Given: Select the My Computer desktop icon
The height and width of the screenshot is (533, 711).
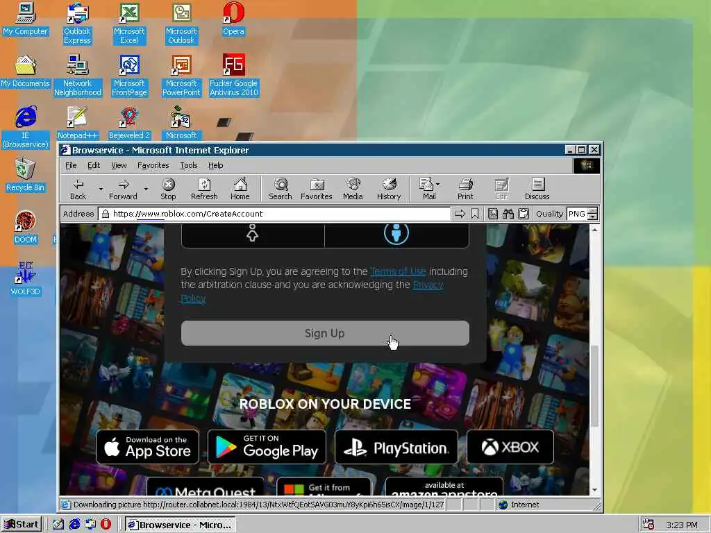Looking at the screenshot, I should [25, 19].
